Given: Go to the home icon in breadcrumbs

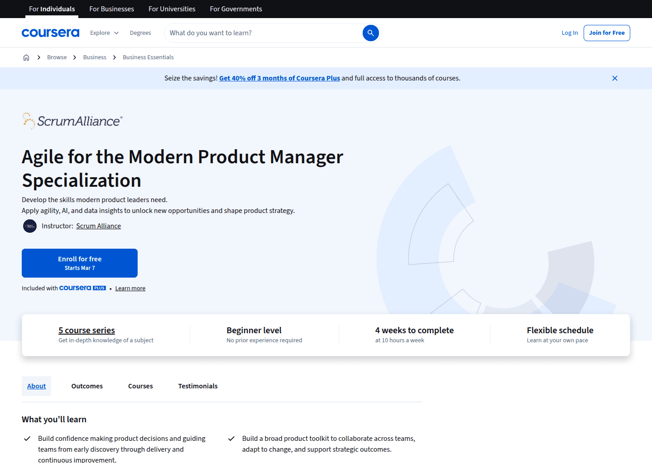Looking at the screenshot, I should tap(26, 57).
